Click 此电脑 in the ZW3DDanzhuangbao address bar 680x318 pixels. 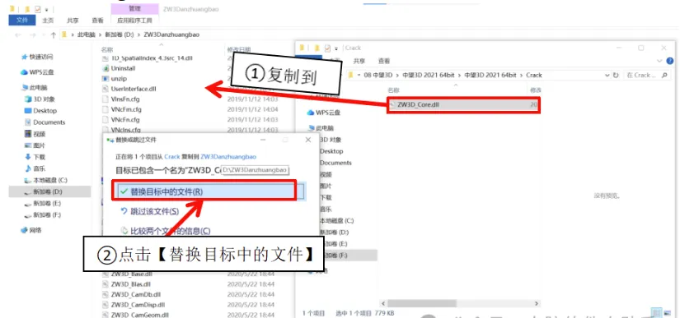[87, 35]
